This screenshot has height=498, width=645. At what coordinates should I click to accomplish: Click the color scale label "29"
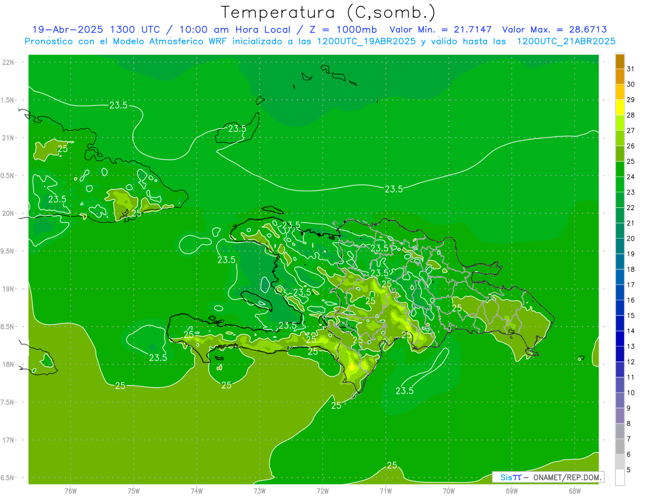(x=631, y=99)
